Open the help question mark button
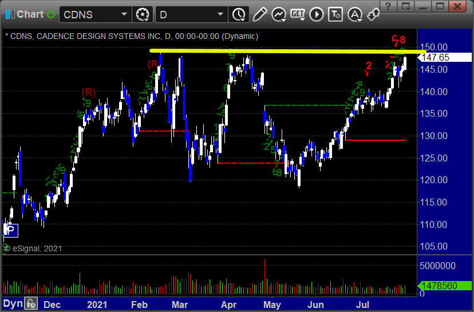Screen dimensions: 474x312 388,6
